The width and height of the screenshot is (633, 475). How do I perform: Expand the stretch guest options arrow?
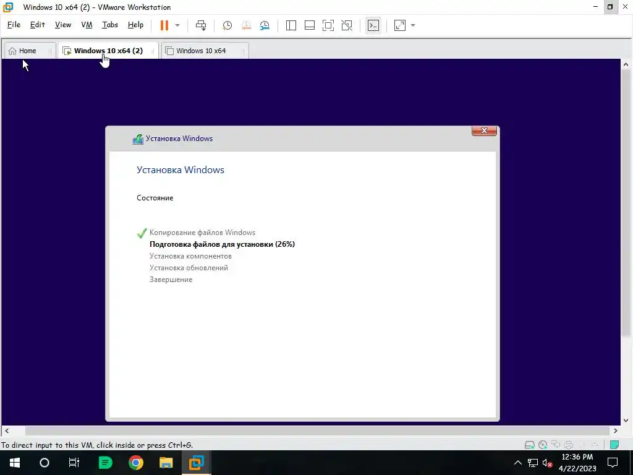click(412, 25)
